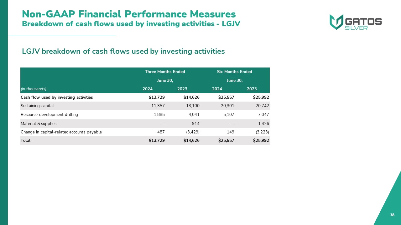The height and width of the screenshot is (225, 401).
Task: Click the 'Sustaining capital' row label
Action: 37,106
